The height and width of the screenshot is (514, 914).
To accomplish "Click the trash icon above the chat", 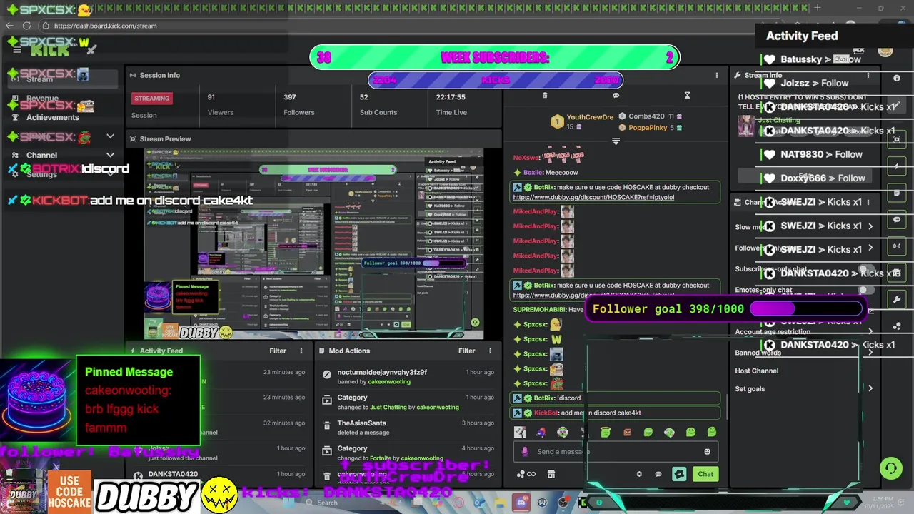I will point(545,95).
